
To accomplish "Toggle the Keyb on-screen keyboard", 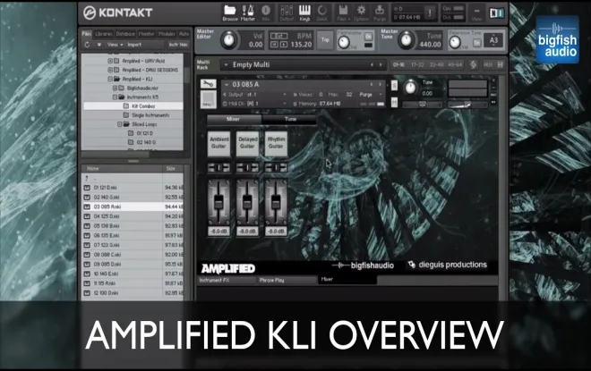I will 304,13.
